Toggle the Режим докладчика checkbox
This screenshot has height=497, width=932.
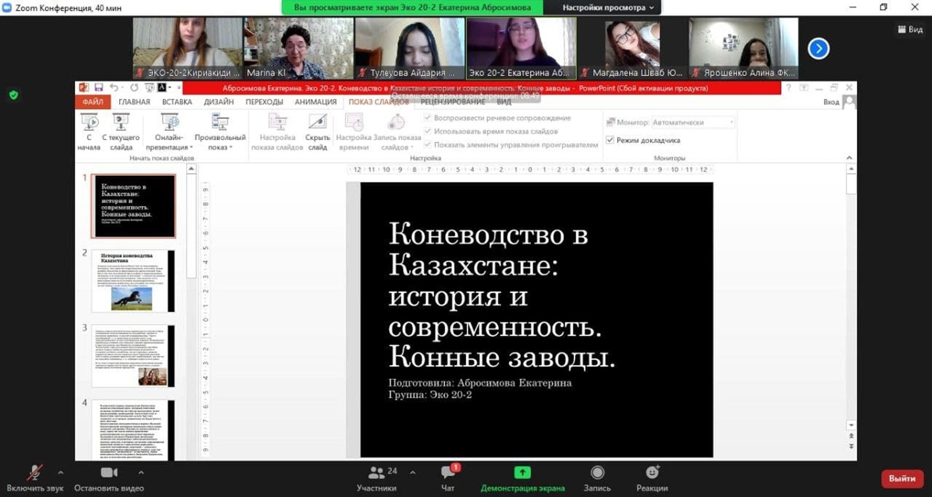click(610, 140)
